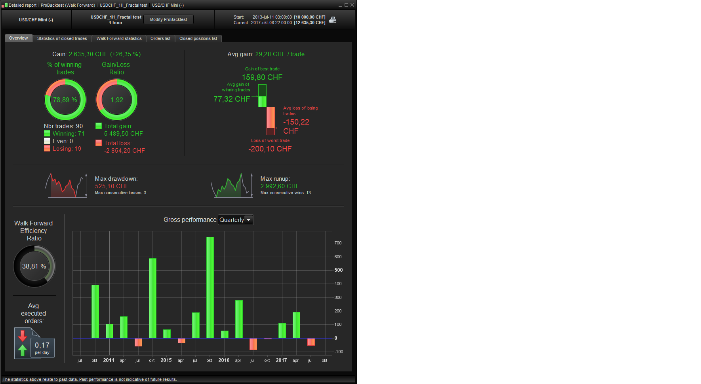Minimize the Detailed report window
Viewport: 701px width, 384px height.
[x=340, y=5]
